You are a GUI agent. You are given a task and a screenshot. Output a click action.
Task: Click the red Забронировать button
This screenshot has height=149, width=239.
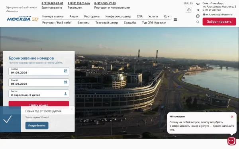pos(219,21)
